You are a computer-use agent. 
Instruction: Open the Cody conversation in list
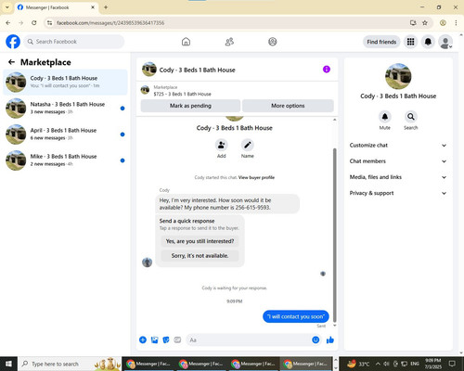click(65, 82)
